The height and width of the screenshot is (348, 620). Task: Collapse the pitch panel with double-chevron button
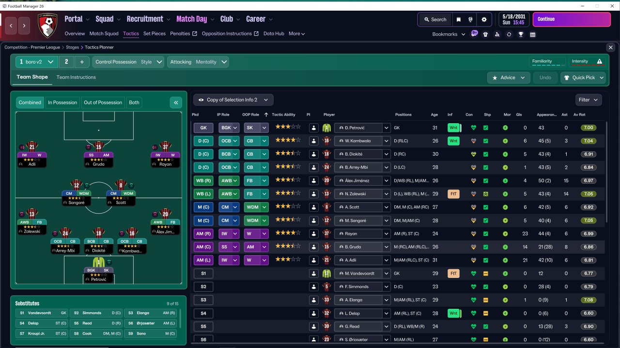(176, 102)
